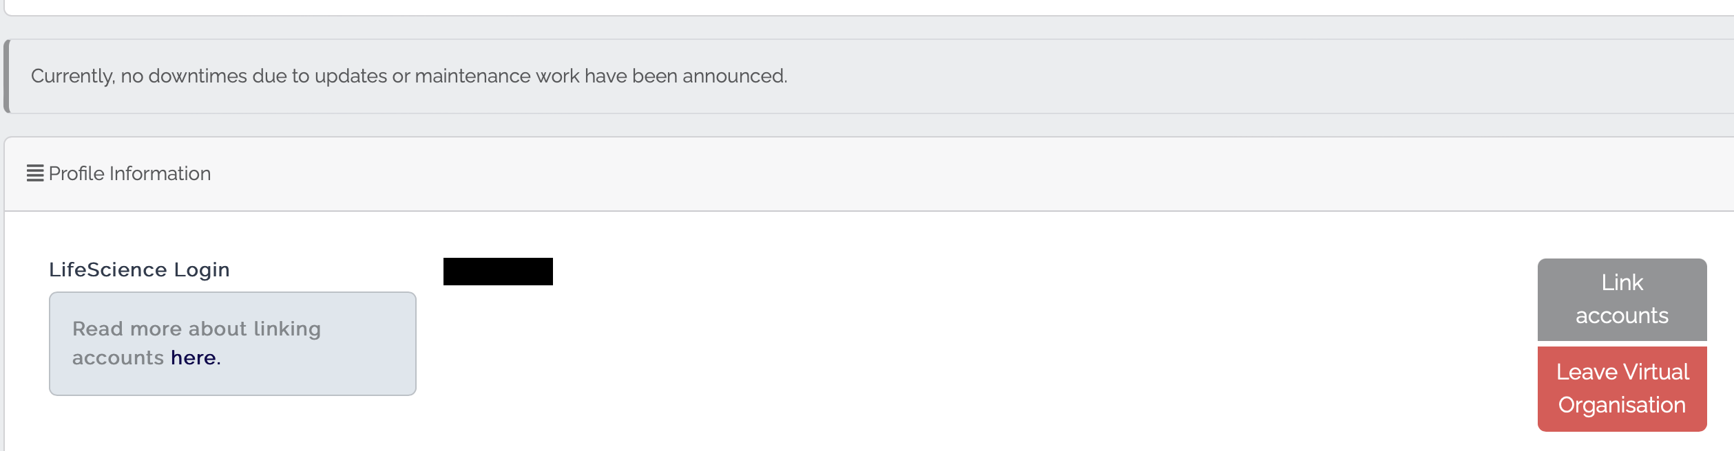The image size is (1734, 451).
Task: Click the dark left border of downtime notice
Action: (x=7, y=76)
